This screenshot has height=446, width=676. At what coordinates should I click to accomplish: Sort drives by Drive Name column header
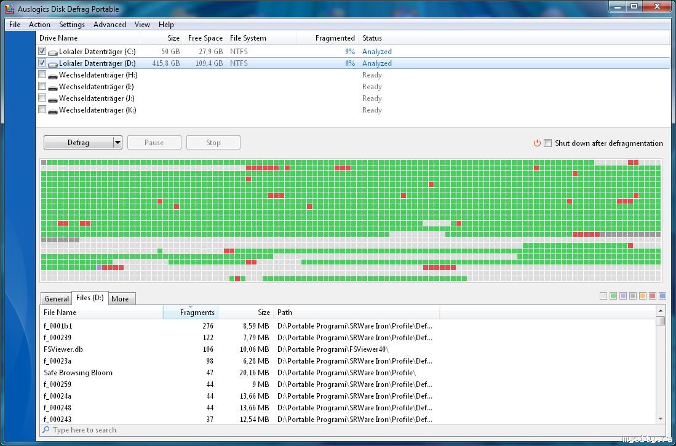click(88, 38)
